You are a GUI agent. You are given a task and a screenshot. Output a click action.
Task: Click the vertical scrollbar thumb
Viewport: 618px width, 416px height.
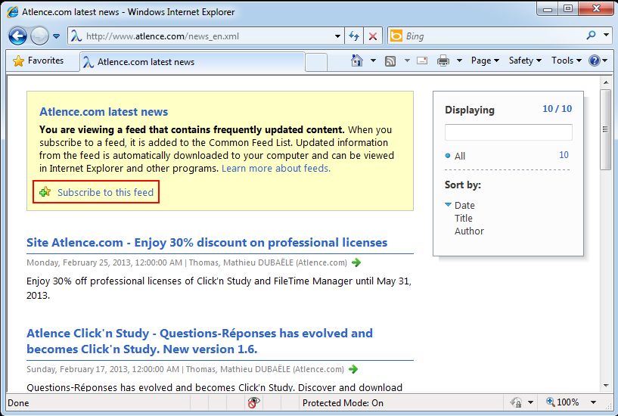pos(606,129)
